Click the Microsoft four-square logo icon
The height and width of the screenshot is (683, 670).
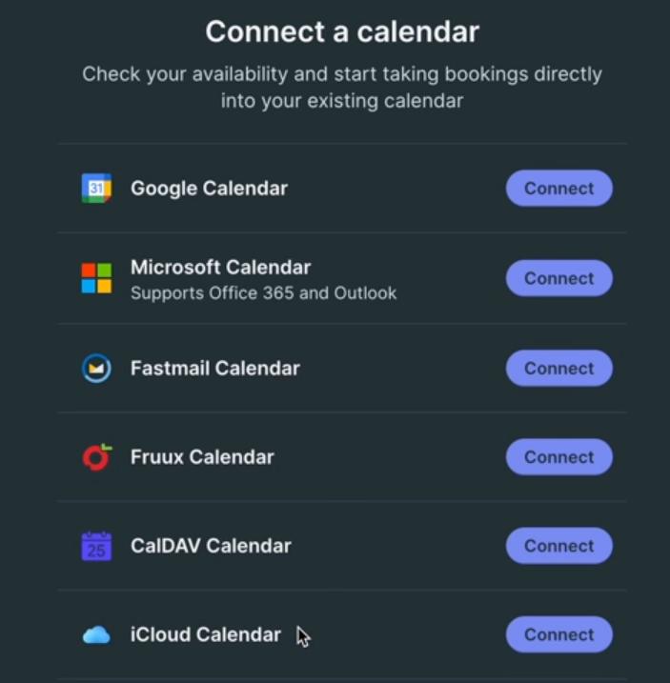tap(96, 278)
